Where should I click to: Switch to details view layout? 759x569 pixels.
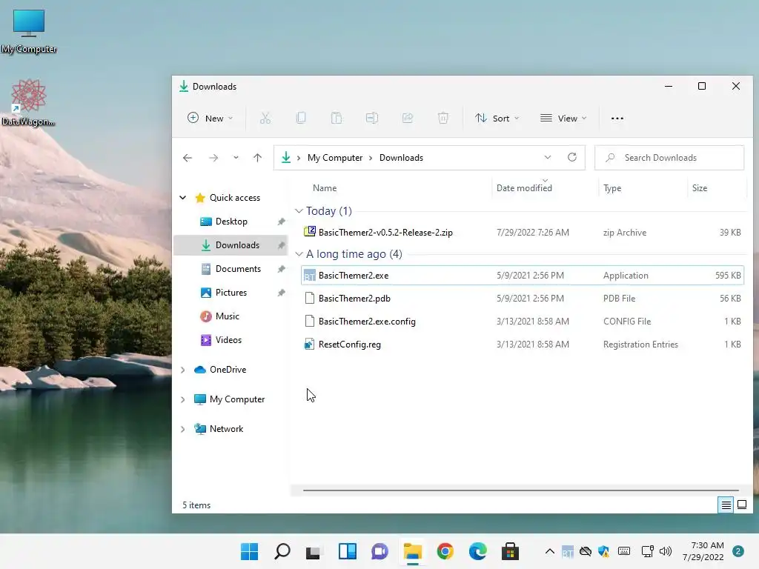[x=726, y=505]
